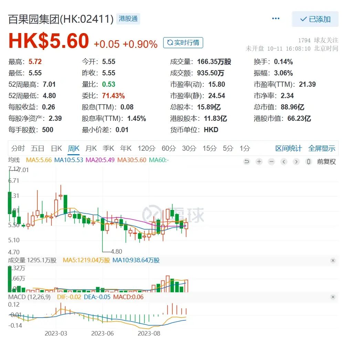
Task: Refresh with the 实时行情 button
Action: [183, 42]
